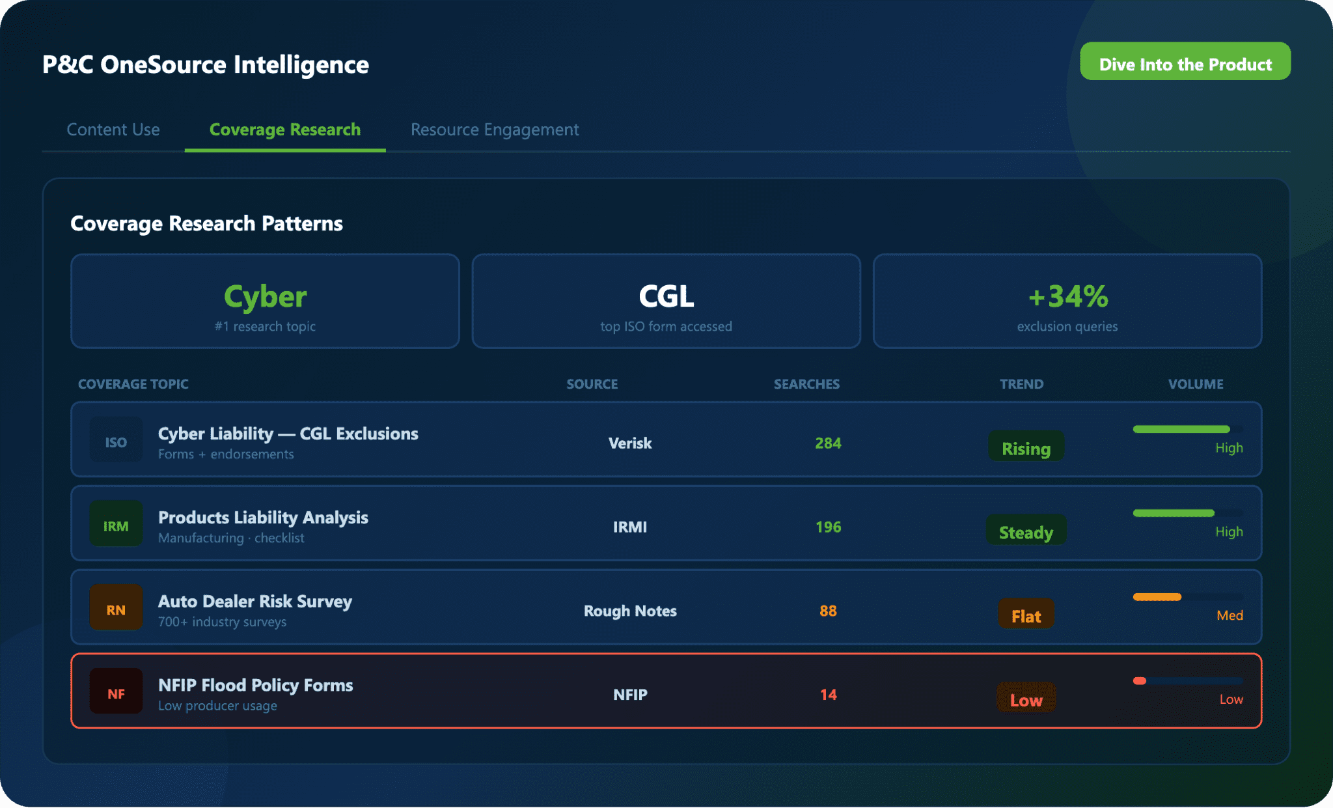Click the Flat trend badge

click(x=1026, y=615)
